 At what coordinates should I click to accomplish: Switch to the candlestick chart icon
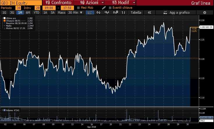[98, 12]
